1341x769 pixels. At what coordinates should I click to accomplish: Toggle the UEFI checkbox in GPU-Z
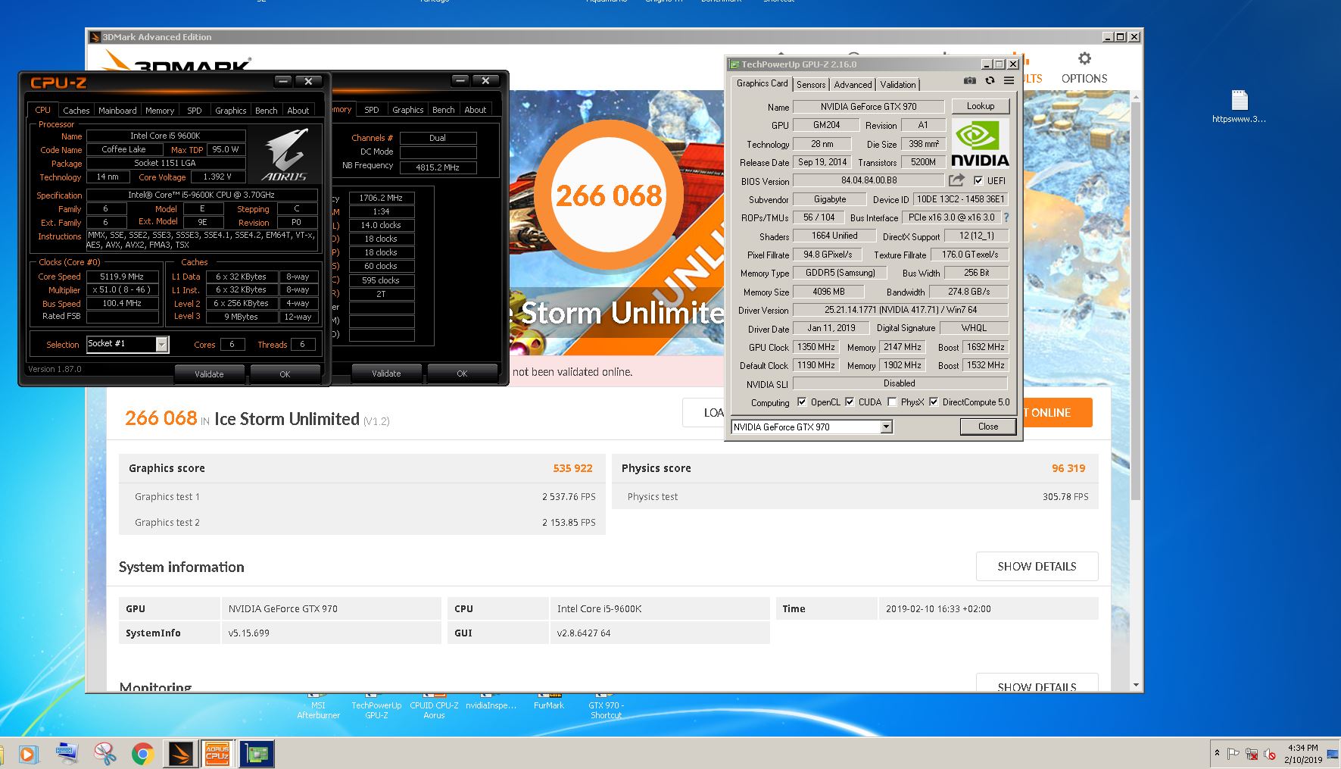[x=978, y=180]
